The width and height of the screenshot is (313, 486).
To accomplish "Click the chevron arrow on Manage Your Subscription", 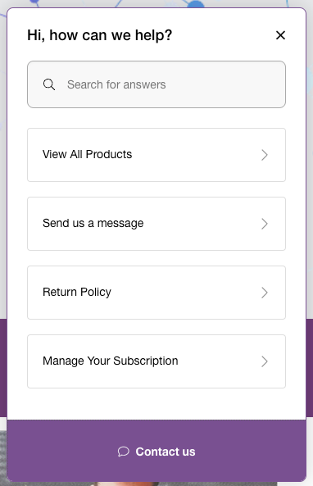I will tap(265, 361).
